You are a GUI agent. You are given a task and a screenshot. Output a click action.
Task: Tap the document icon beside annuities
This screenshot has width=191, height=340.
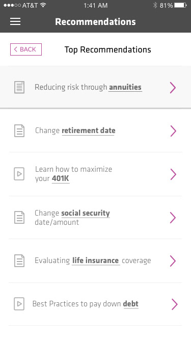pos(19,87)
